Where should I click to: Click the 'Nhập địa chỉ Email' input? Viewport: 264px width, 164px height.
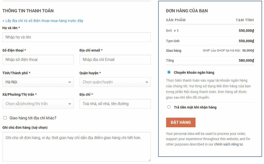(115, 60)
